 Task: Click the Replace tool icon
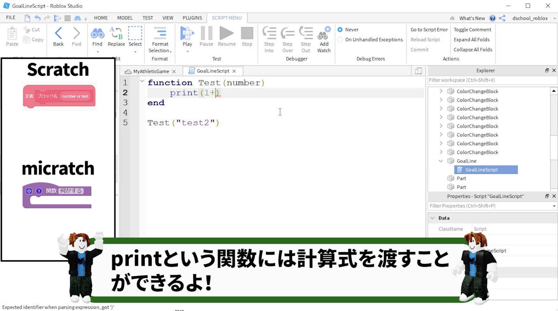coord(116,34)
